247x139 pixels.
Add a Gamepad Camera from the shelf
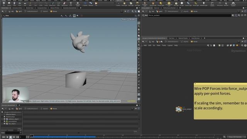tap(233, 4)
